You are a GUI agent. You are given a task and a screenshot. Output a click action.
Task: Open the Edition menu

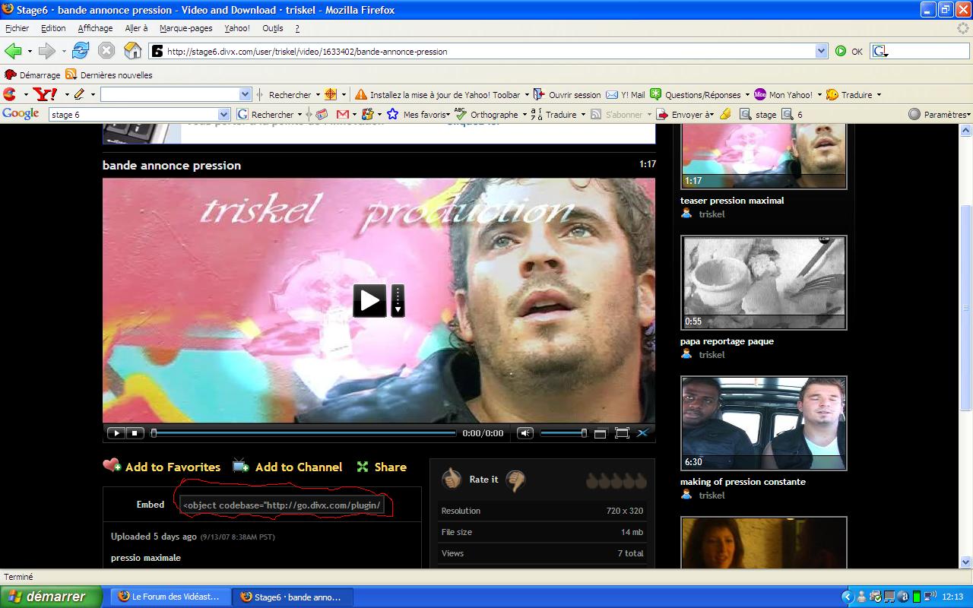coord(53,28)
